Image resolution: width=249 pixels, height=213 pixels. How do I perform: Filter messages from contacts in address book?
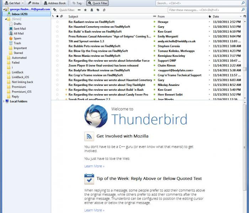tap(92, 10)
